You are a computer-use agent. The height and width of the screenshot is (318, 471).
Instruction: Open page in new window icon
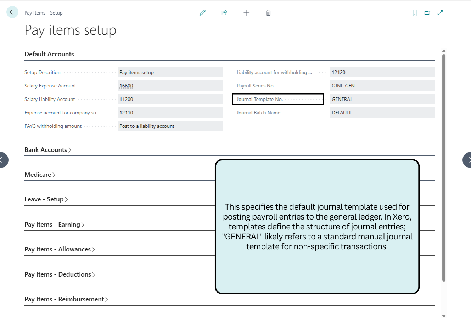(427, 12)
